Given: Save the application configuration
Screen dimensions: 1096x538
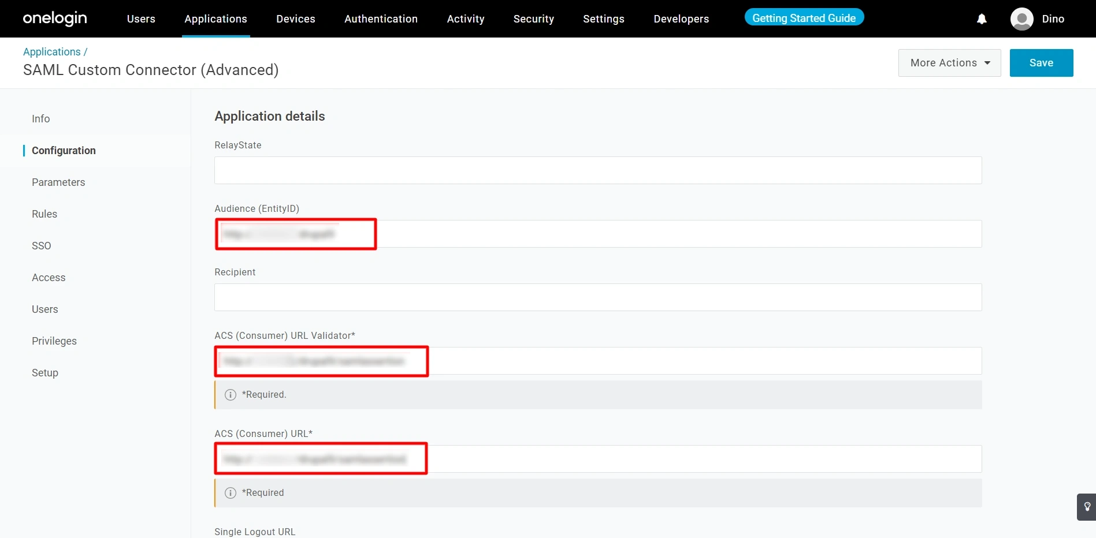Looking at the screenshot, I should click(1041, 63).
